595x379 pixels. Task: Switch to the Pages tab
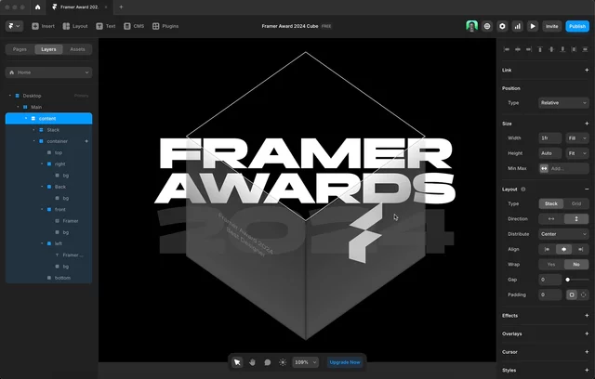pos(20,49)
